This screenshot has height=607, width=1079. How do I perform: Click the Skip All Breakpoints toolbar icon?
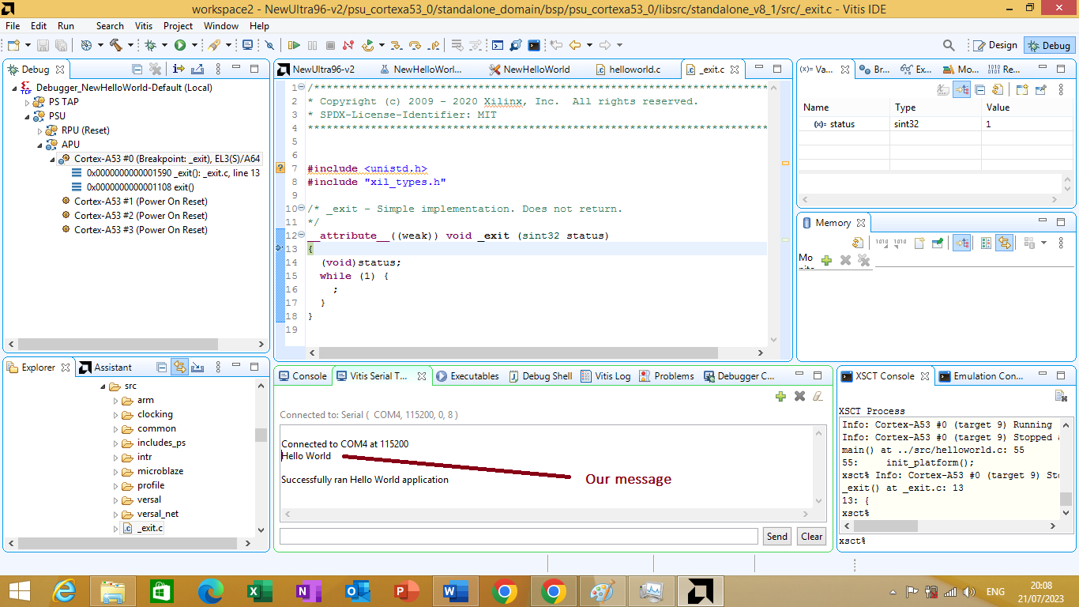pyautogui.click(x=269, y=45)
